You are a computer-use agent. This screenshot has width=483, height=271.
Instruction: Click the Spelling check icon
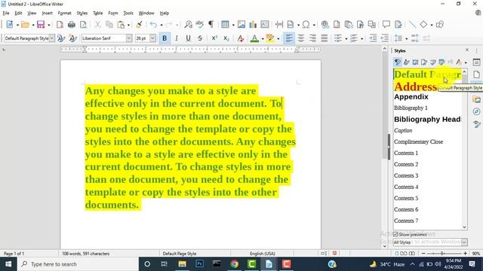coord(199,25)
